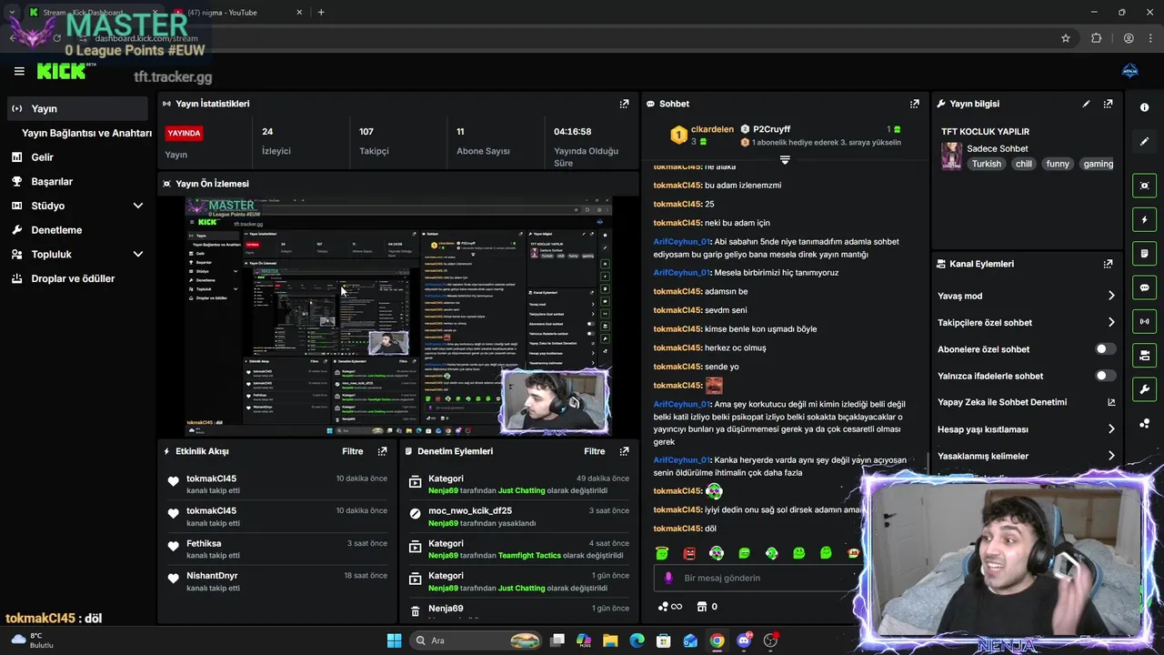1164x655 pixels.
Task: Open Chrome extensions puzzle icon
Action: click(x=1096, y=38)
